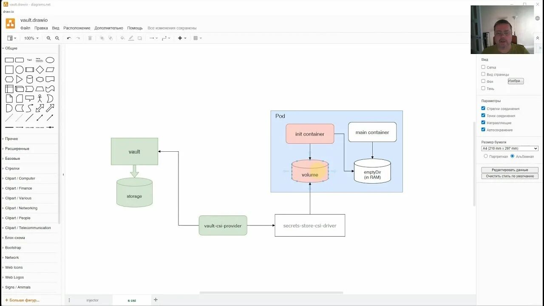Image resolution: width=544 pixels, height=306 pixels.
Task: Click the bring to front icon
Action: 102,38
